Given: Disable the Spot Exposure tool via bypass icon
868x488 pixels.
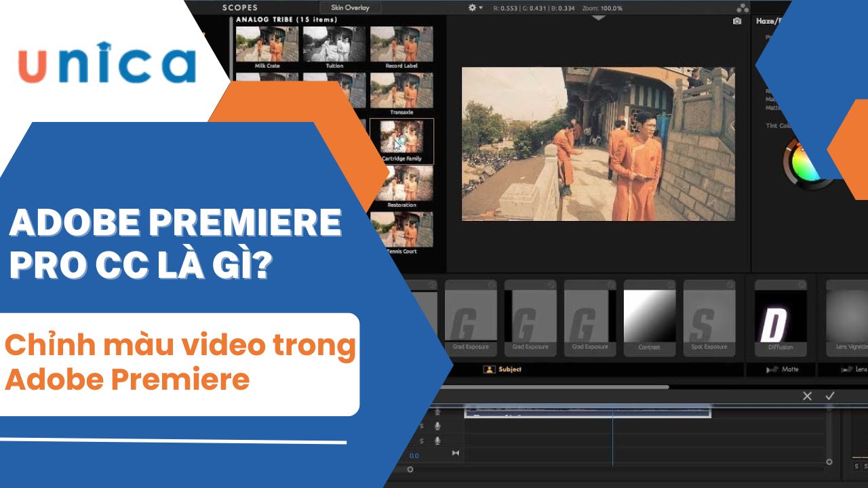Looking at the screenshot, I should 730,285.
